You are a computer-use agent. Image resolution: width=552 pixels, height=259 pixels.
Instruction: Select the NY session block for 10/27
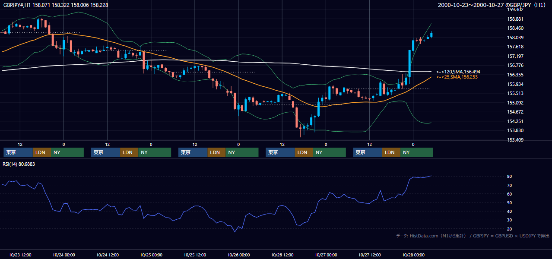tap(416, 152)
